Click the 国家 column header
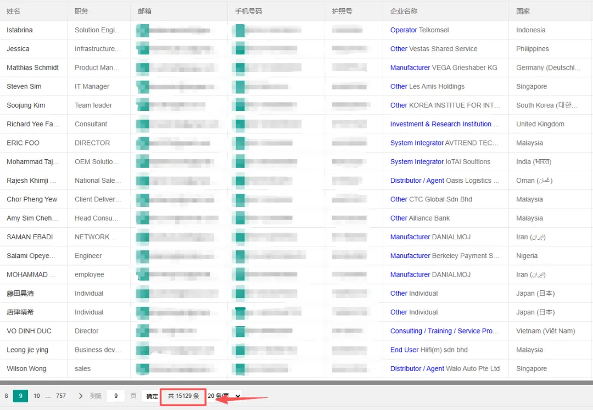 point(523,11)
